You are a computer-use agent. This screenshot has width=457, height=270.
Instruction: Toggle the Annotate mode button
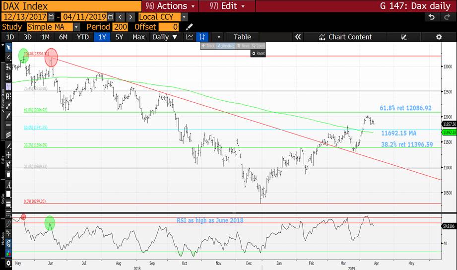click(226, 46)
